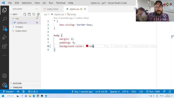
Task: Collapse all folders in Explorer
Action: [38, 14]
